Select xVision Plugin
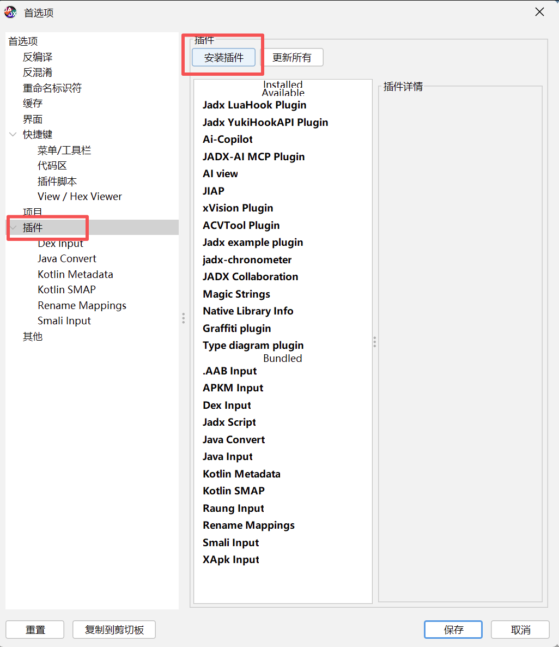559x647 pixels. click(x=238, y=208)
